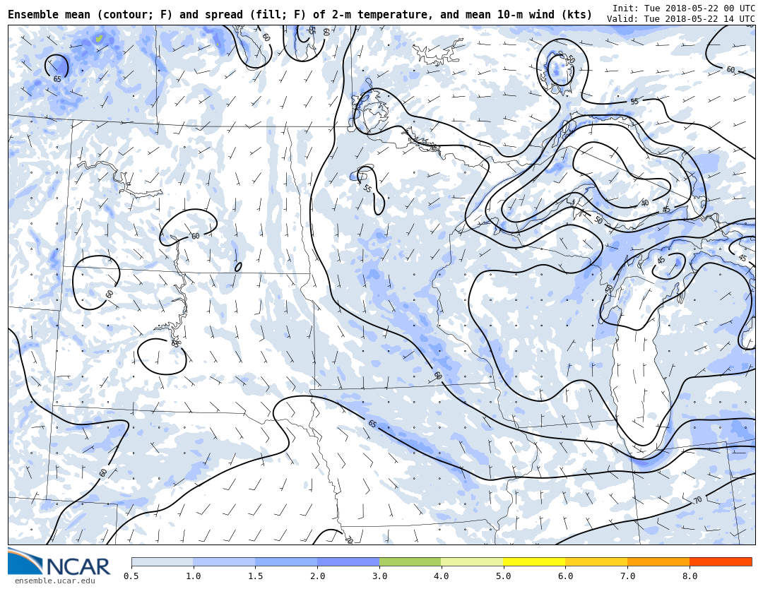Click the 0.5 colorbar tick label
Screen dimensions: 763x589
tap(131, 576)
